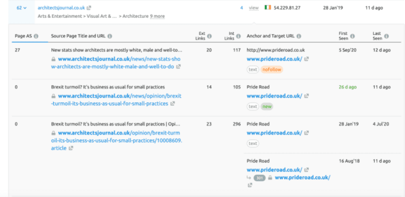Open external icon beside 28 Jan'19 target URL
This screenshot has height=197, width=405.
pyautogui.click(x=307, y=133)
